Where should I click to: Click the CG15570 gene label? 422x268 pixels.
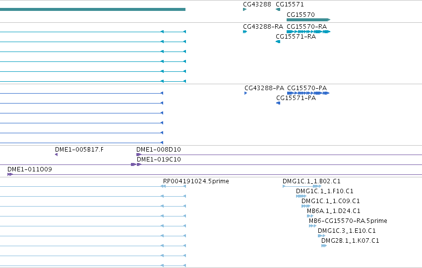point(301,14)
